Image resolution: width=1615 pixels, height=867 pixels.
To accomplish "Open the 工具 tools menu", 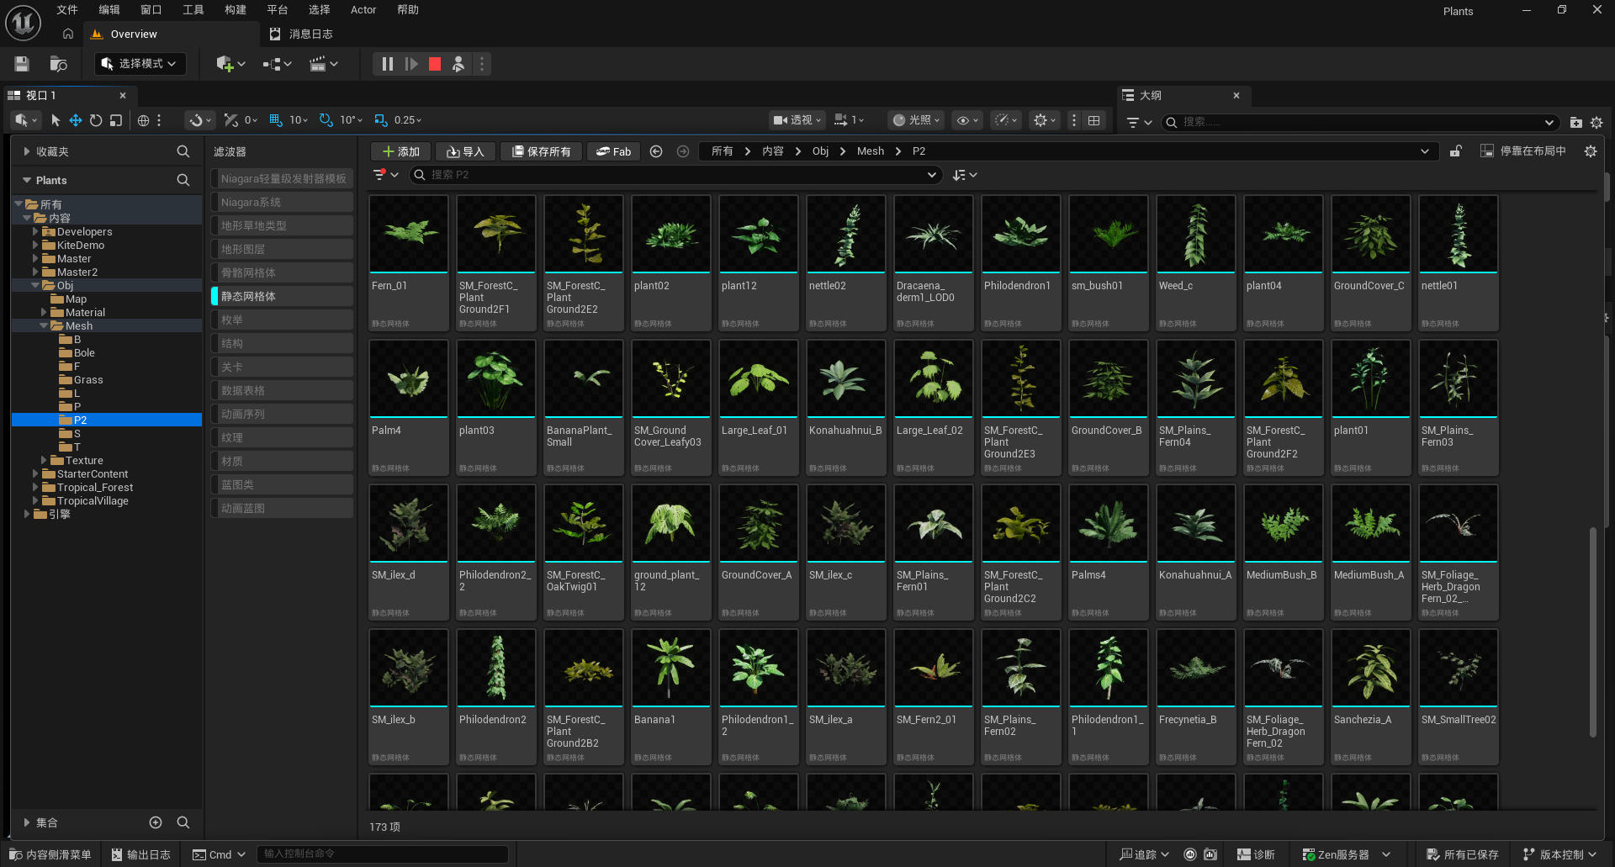I will tap(193, 10).
